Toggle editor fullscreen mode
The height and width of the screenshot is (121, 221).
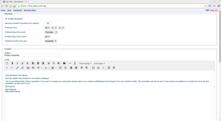coord(109,68)
